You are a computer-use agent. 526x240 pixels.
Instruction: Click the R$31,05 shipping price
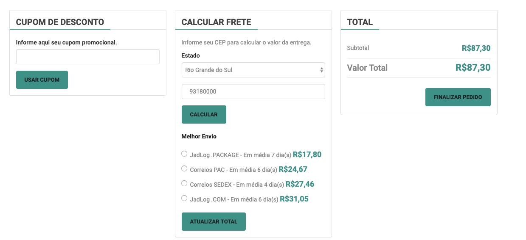(294, 199)
